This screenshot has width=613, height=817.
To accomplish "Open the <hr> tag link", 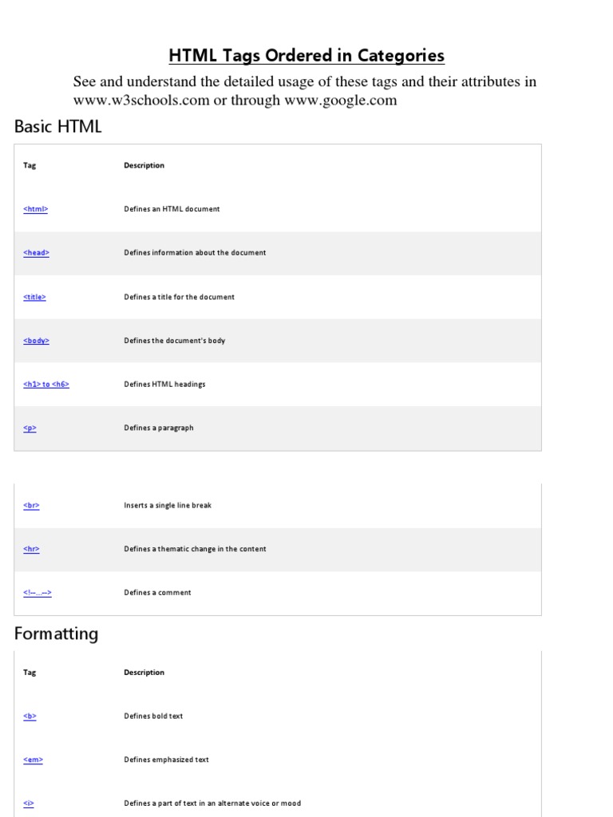I will click(31, 550).
